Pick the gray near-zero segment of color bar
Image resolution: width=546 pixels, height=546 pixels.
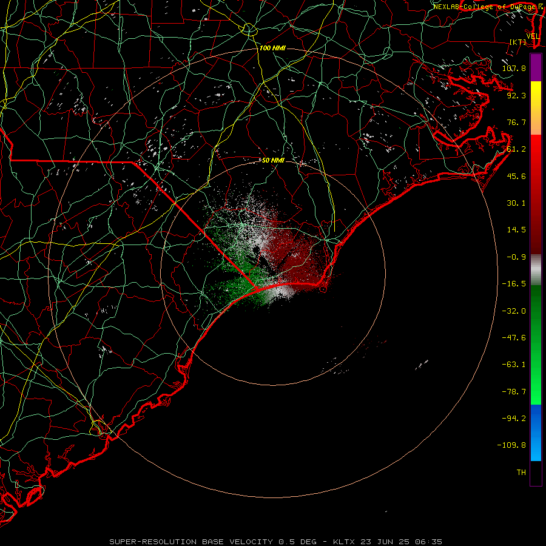pyautogui.click(x=536, y=270)
